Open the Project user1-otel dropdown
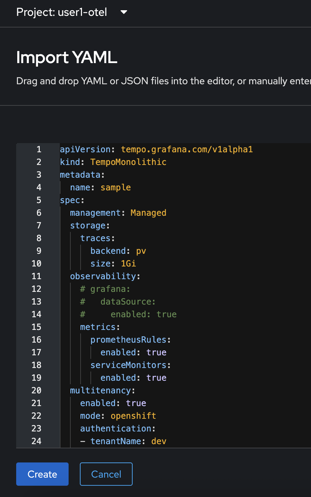 (x=72, y=12)
